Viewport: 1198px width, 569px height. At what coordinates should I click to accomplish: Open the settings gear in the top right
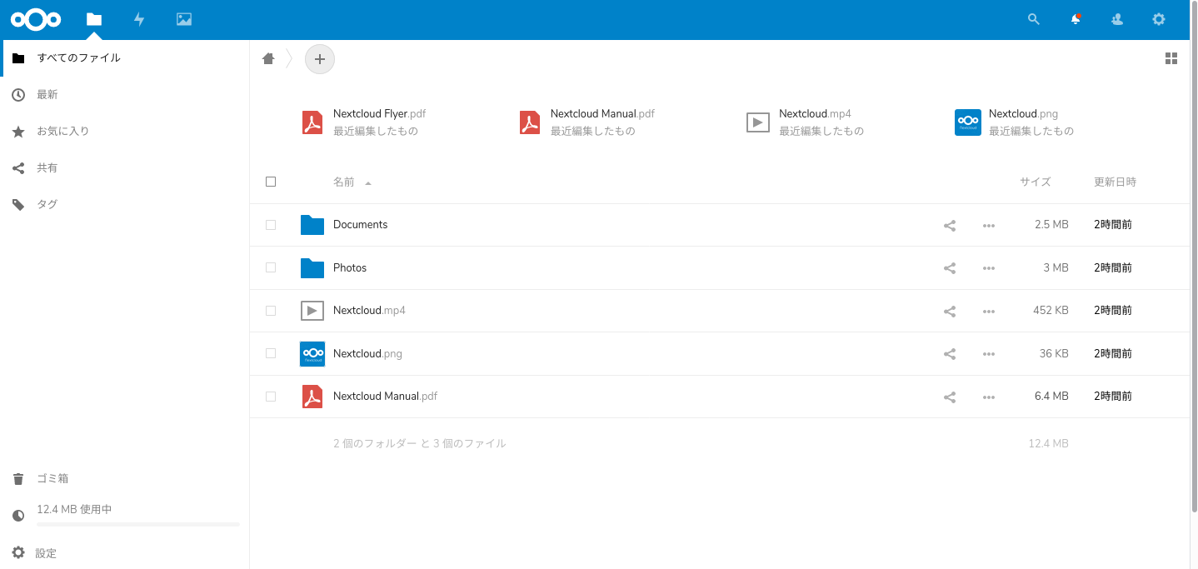point(1159,19)
